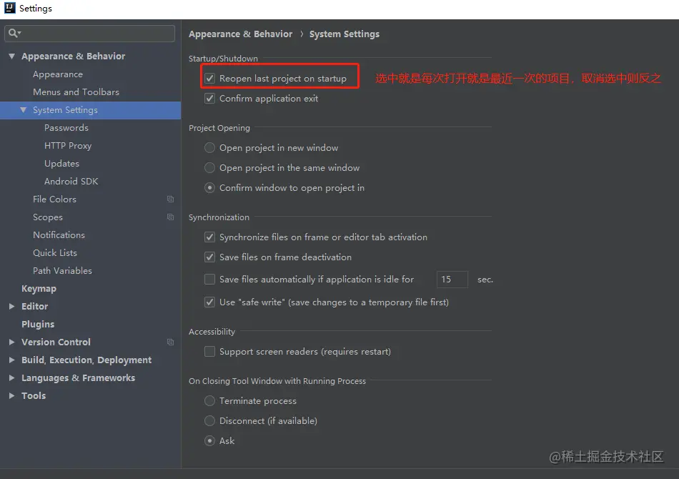Toggle Synchronize files on frame activation checkbox
The image size is (679, 479).
coord(209,237)
